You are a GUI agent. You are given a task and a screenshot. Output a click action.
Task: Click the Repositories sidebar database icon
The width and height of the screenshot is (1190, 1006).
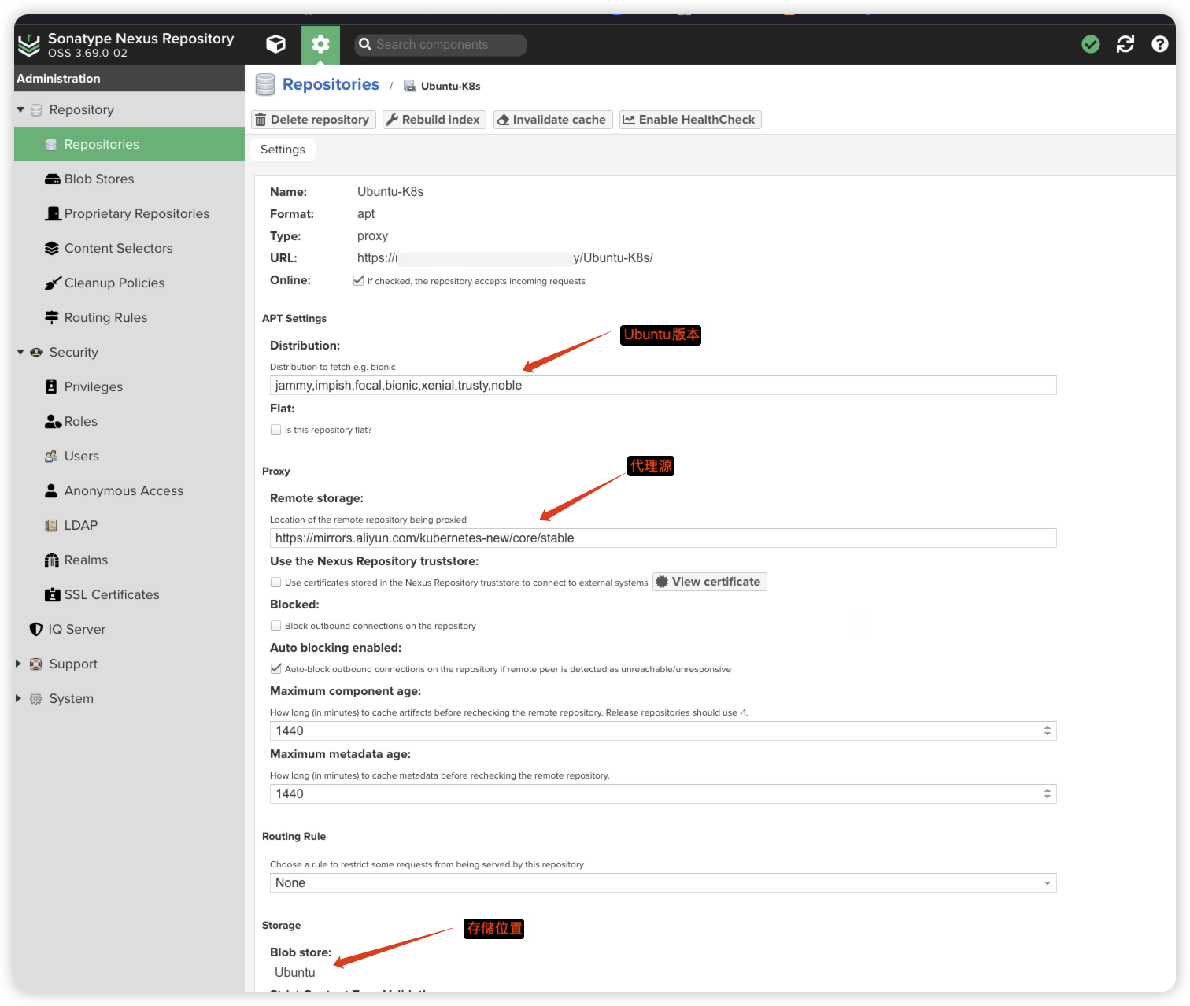pos(51,144)
